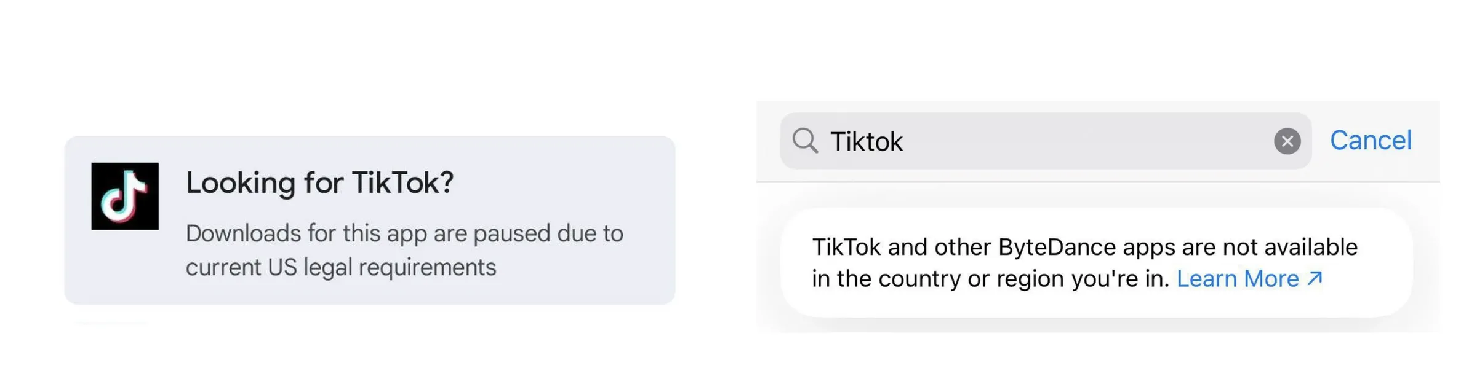
Task: Tap the TikTok logo icon
Action: click(125, 196)
